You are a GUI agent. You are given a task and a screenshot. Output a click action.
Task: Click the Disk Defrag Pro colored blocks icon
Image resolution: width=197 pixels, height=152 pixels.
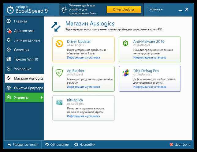pyautogui.click(x=126, y=73)
